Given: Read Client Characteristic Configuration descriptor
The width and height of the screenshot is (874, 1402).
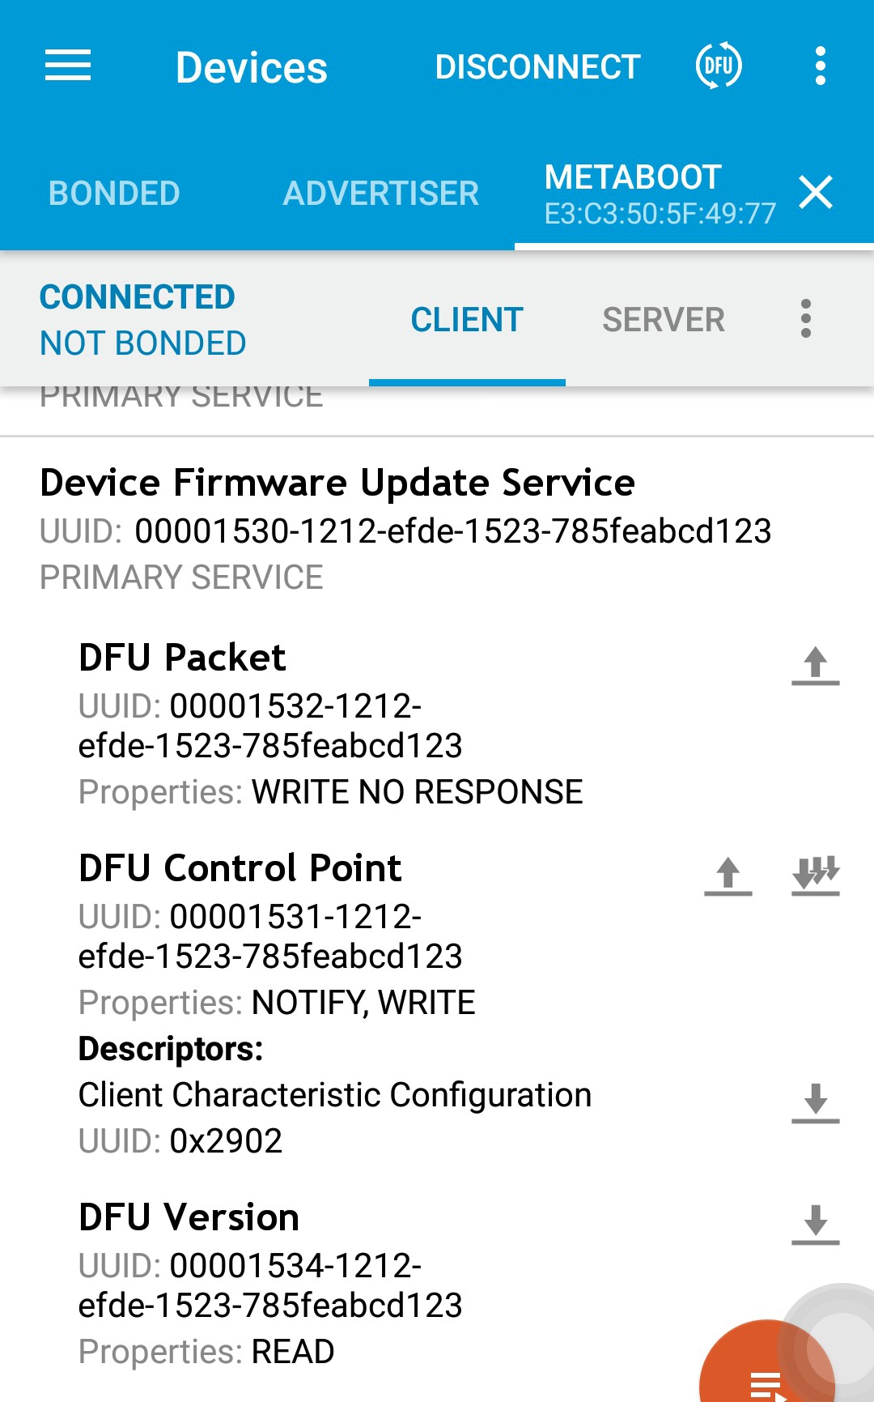Looking at the screenshot, I should pos(815,1102).
